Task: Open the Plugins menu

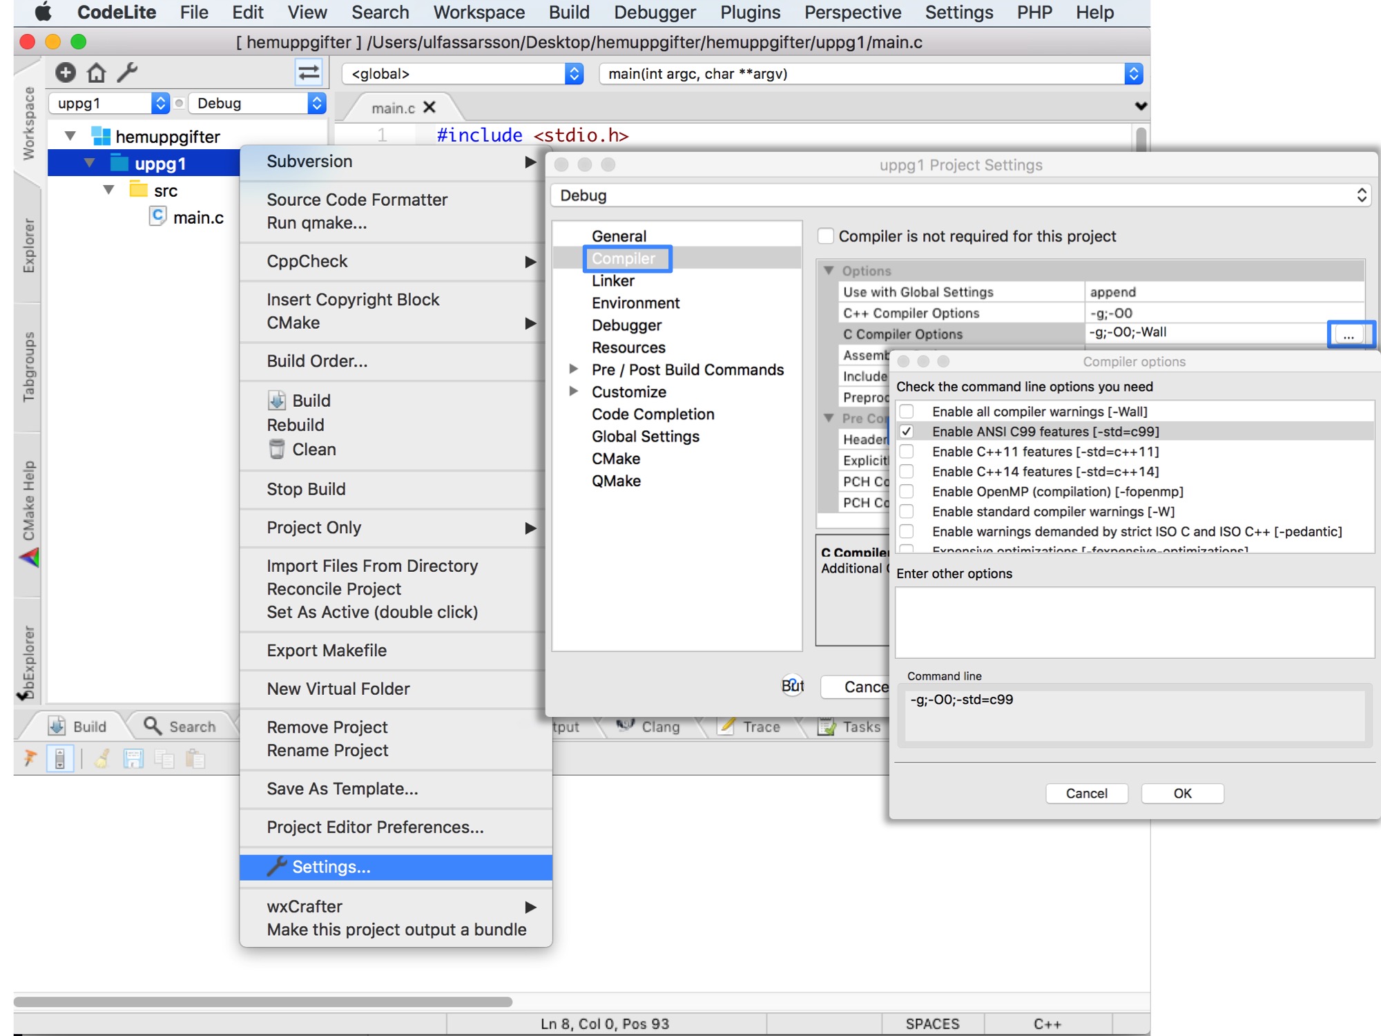Action: 750,12
